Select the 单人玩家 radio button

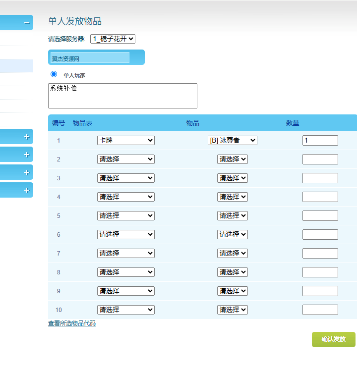pos(54,74)
